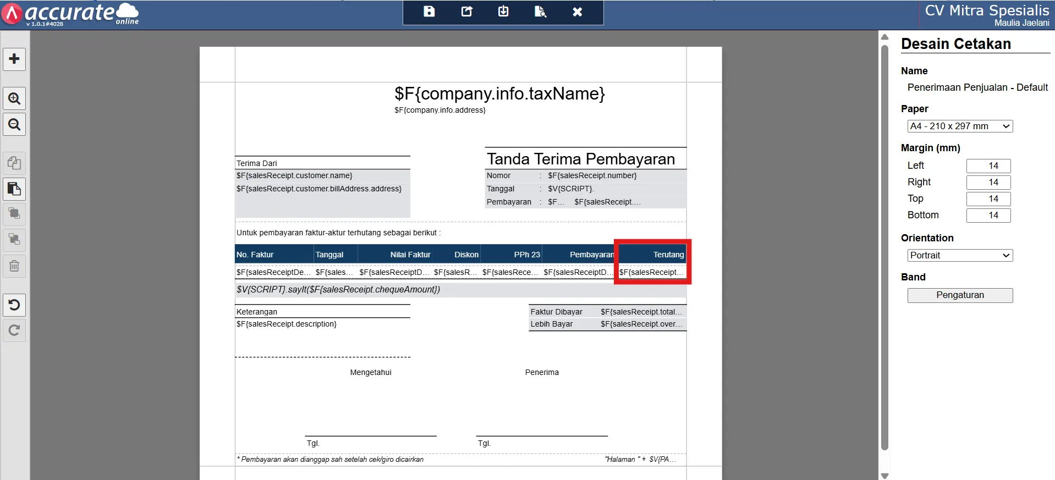Click the Pengaturan band button
This screenshot has height=480, width=1055.
(960, 295)
